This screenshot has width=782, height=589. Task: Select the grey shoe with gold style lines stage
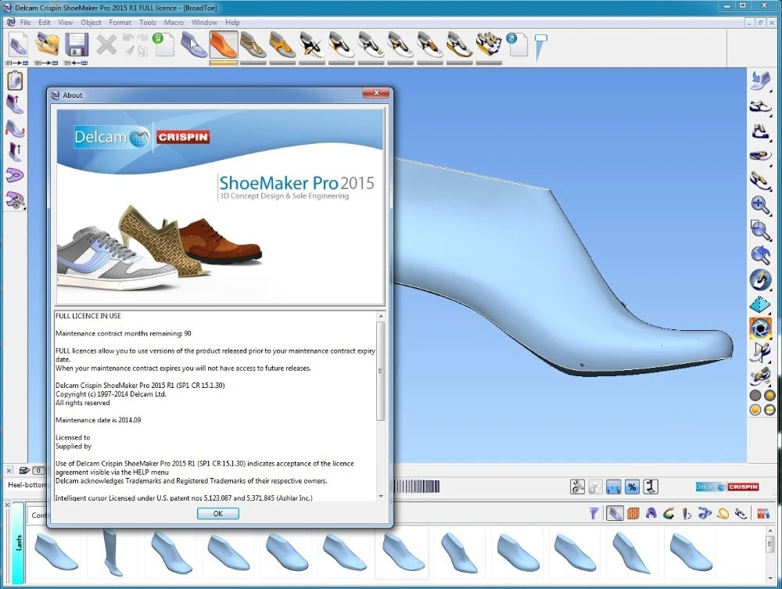pos(253,45)
